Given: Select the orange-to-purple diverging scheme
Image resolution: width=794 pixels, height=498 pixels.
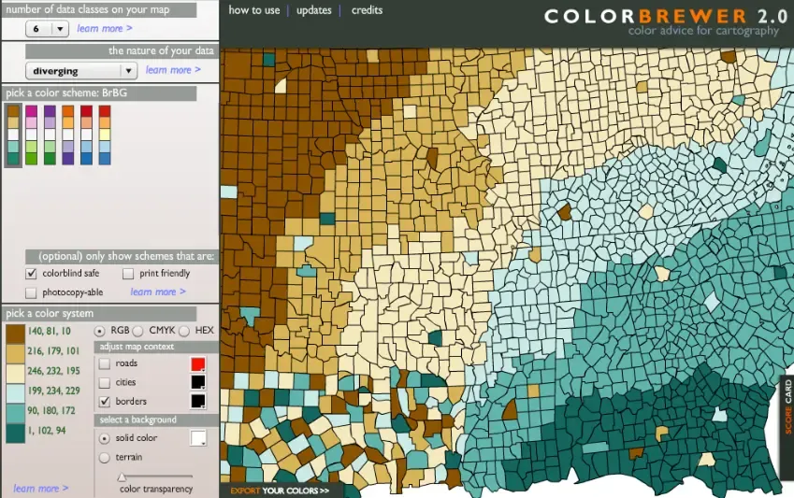Looking at the screenshot, I should (x=68, y=135).
